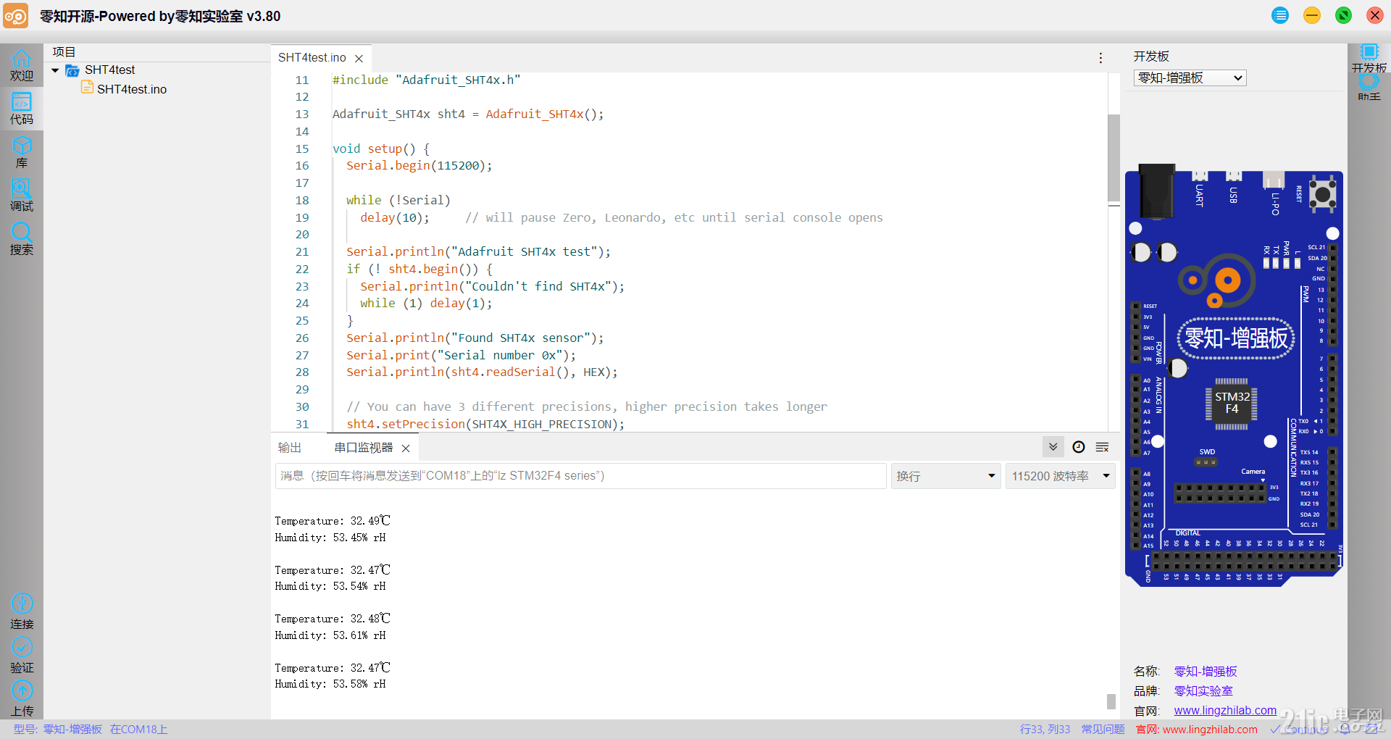Open the editor three-dot options menu
Image resolution: width=1391 pixels, height=739 pixels.
tap(1100, 58)
